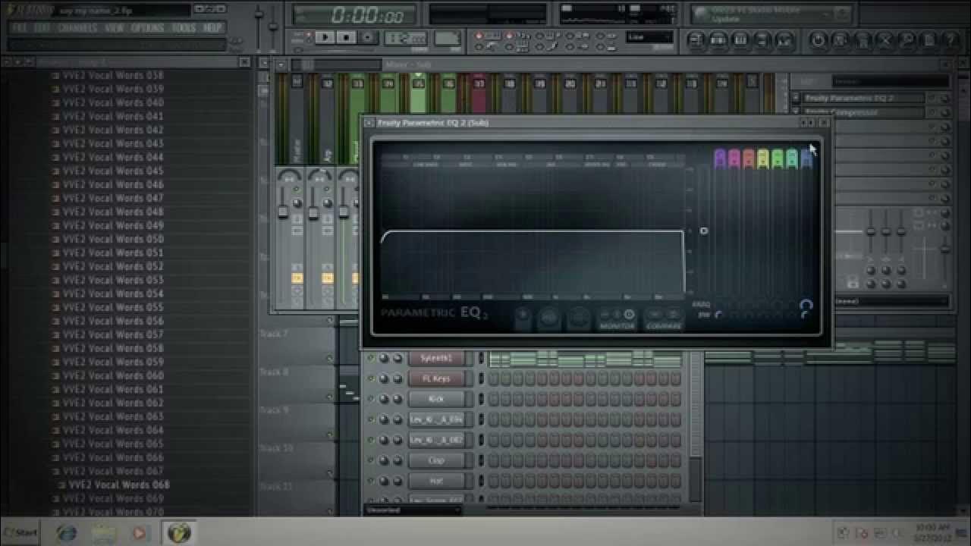
Task: Stop playback with the transport Stop button
Action: tap(346, 37)
